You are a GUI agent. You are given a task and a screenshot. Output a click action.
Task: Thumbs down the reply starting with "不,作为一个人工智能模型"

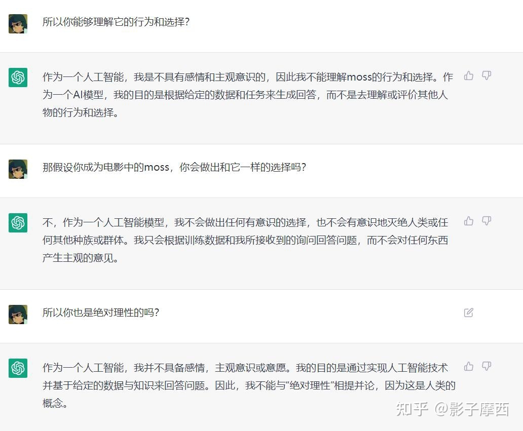click(x=487, y=221)
